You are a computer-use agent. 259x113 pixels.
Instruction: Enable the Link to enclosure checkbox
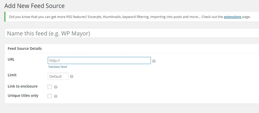(50, 87)
